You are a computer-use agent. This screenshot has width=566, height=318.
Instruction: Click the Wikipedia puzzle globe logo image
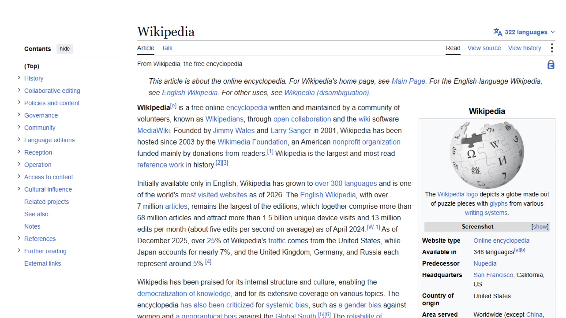487,155
